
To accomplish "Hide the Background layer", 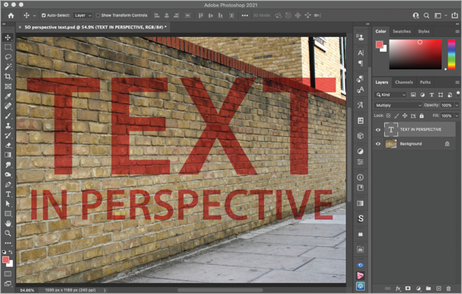I will pos(378,144).
